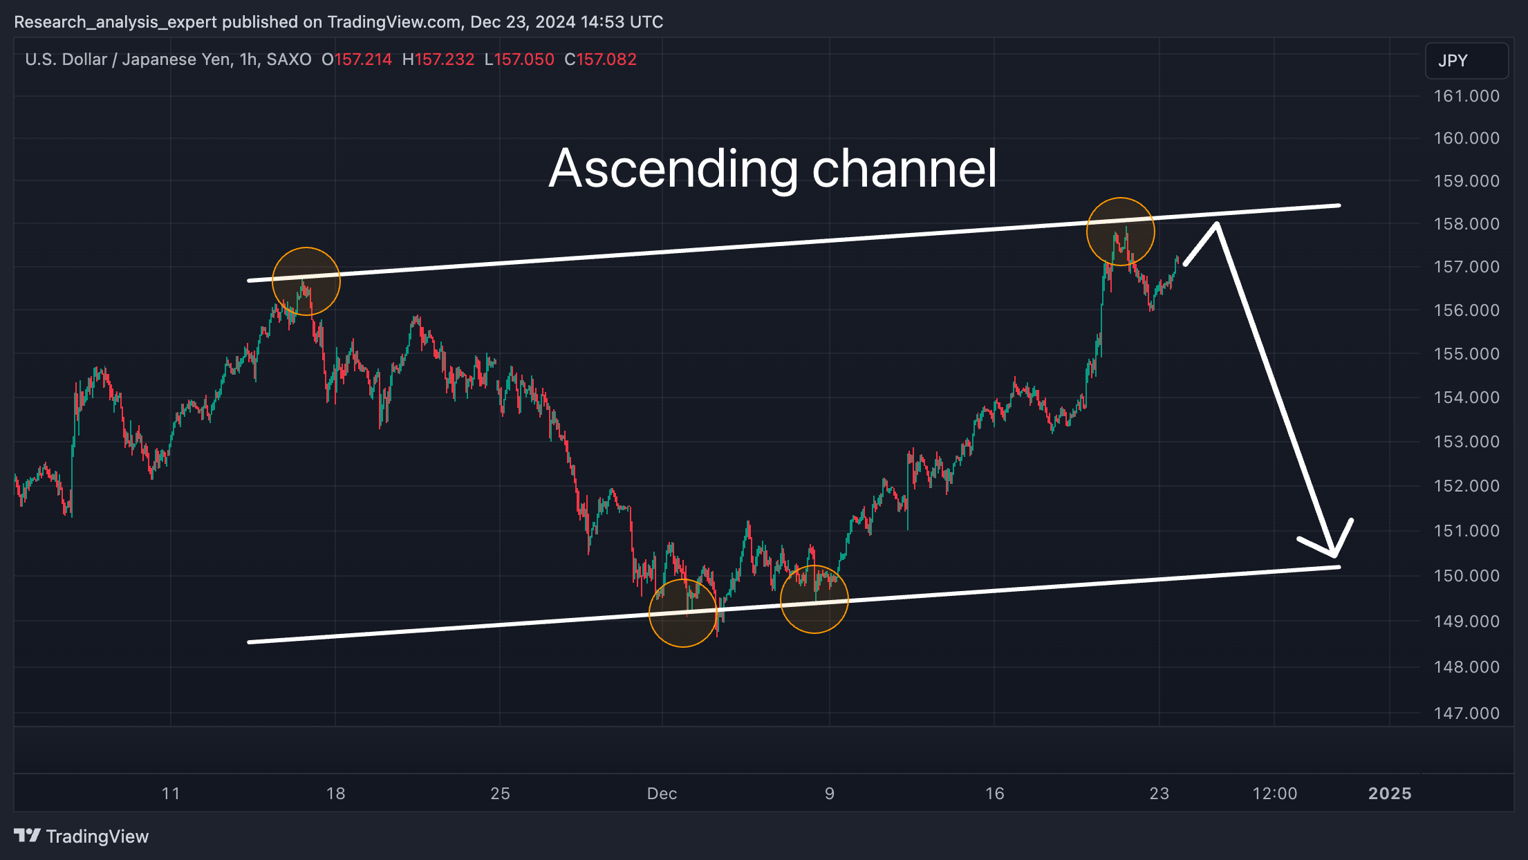This screenshot has width=1528, height=860.
Task: Click the 159.000 price axis label
Action: coord(1466,181)
